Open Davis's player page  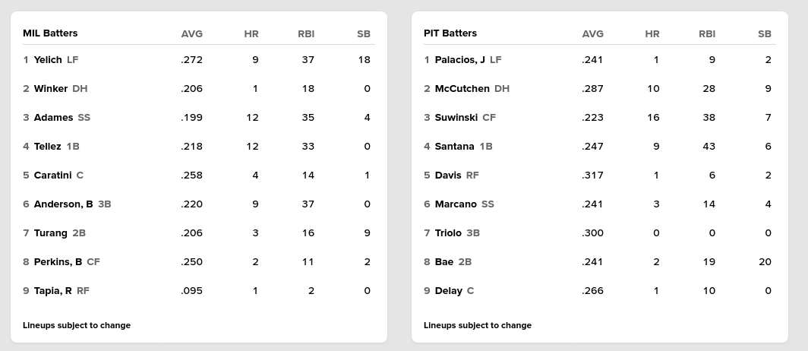[x=448, y=175]
